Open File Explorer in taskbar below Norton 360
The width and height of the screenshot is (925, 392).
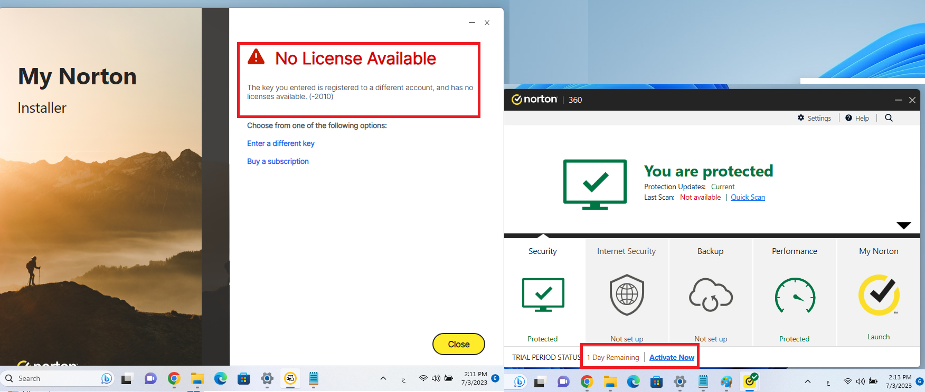pyautogui.click(x=610, y=381)
